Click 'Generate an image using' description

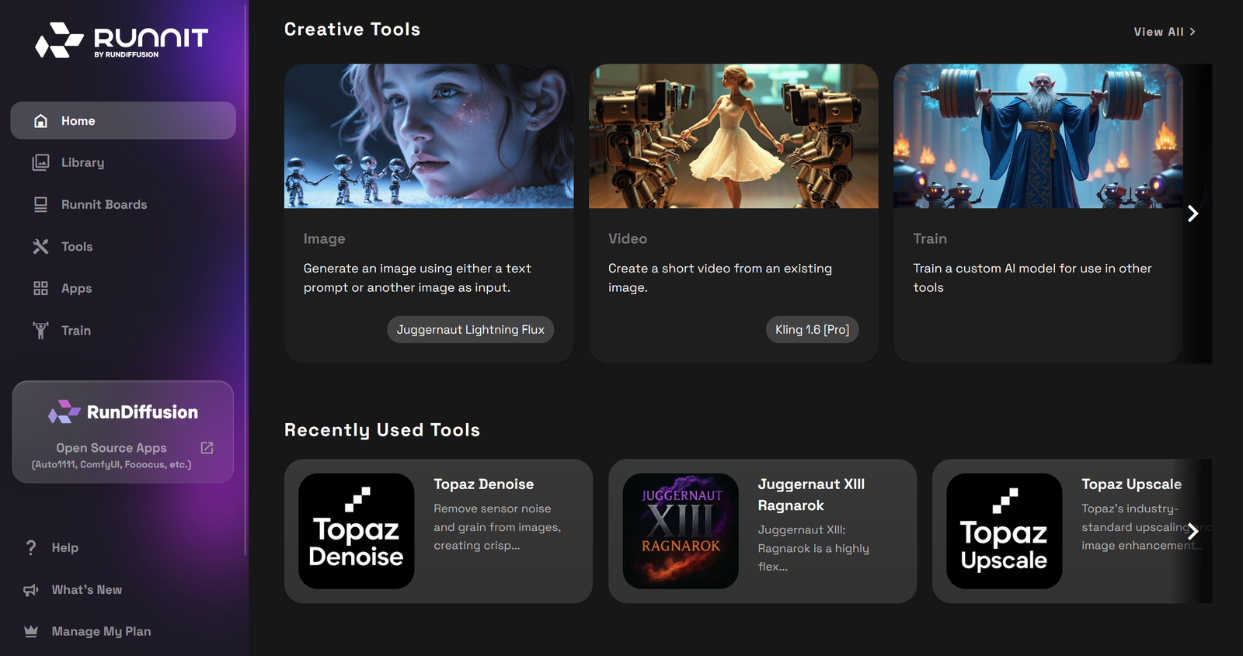pyautogui.click(x=417, y=278)
